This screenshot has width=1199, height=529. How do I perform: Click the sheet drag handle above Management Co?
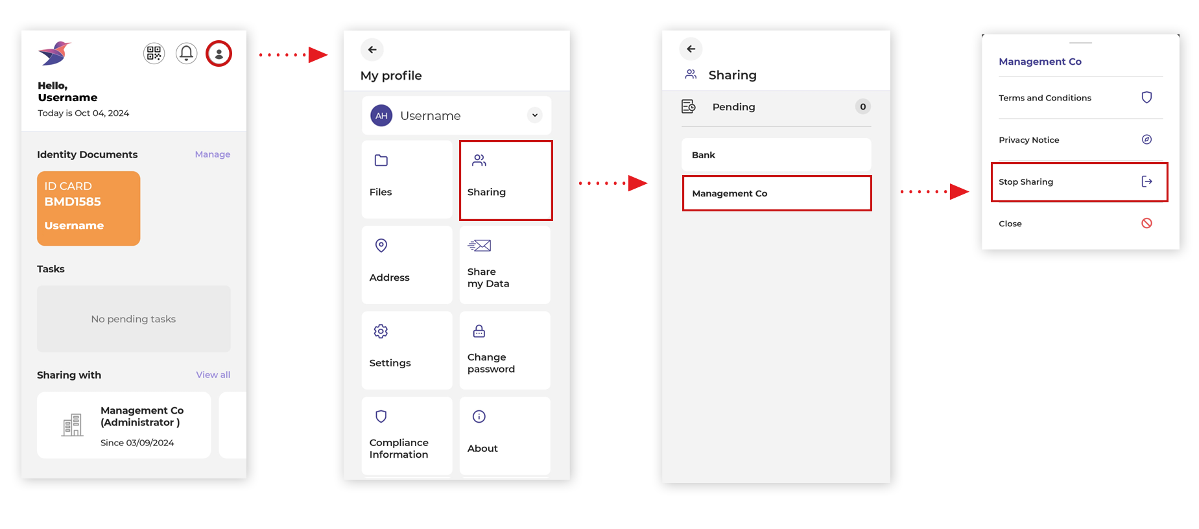[x=1080, y=43]
